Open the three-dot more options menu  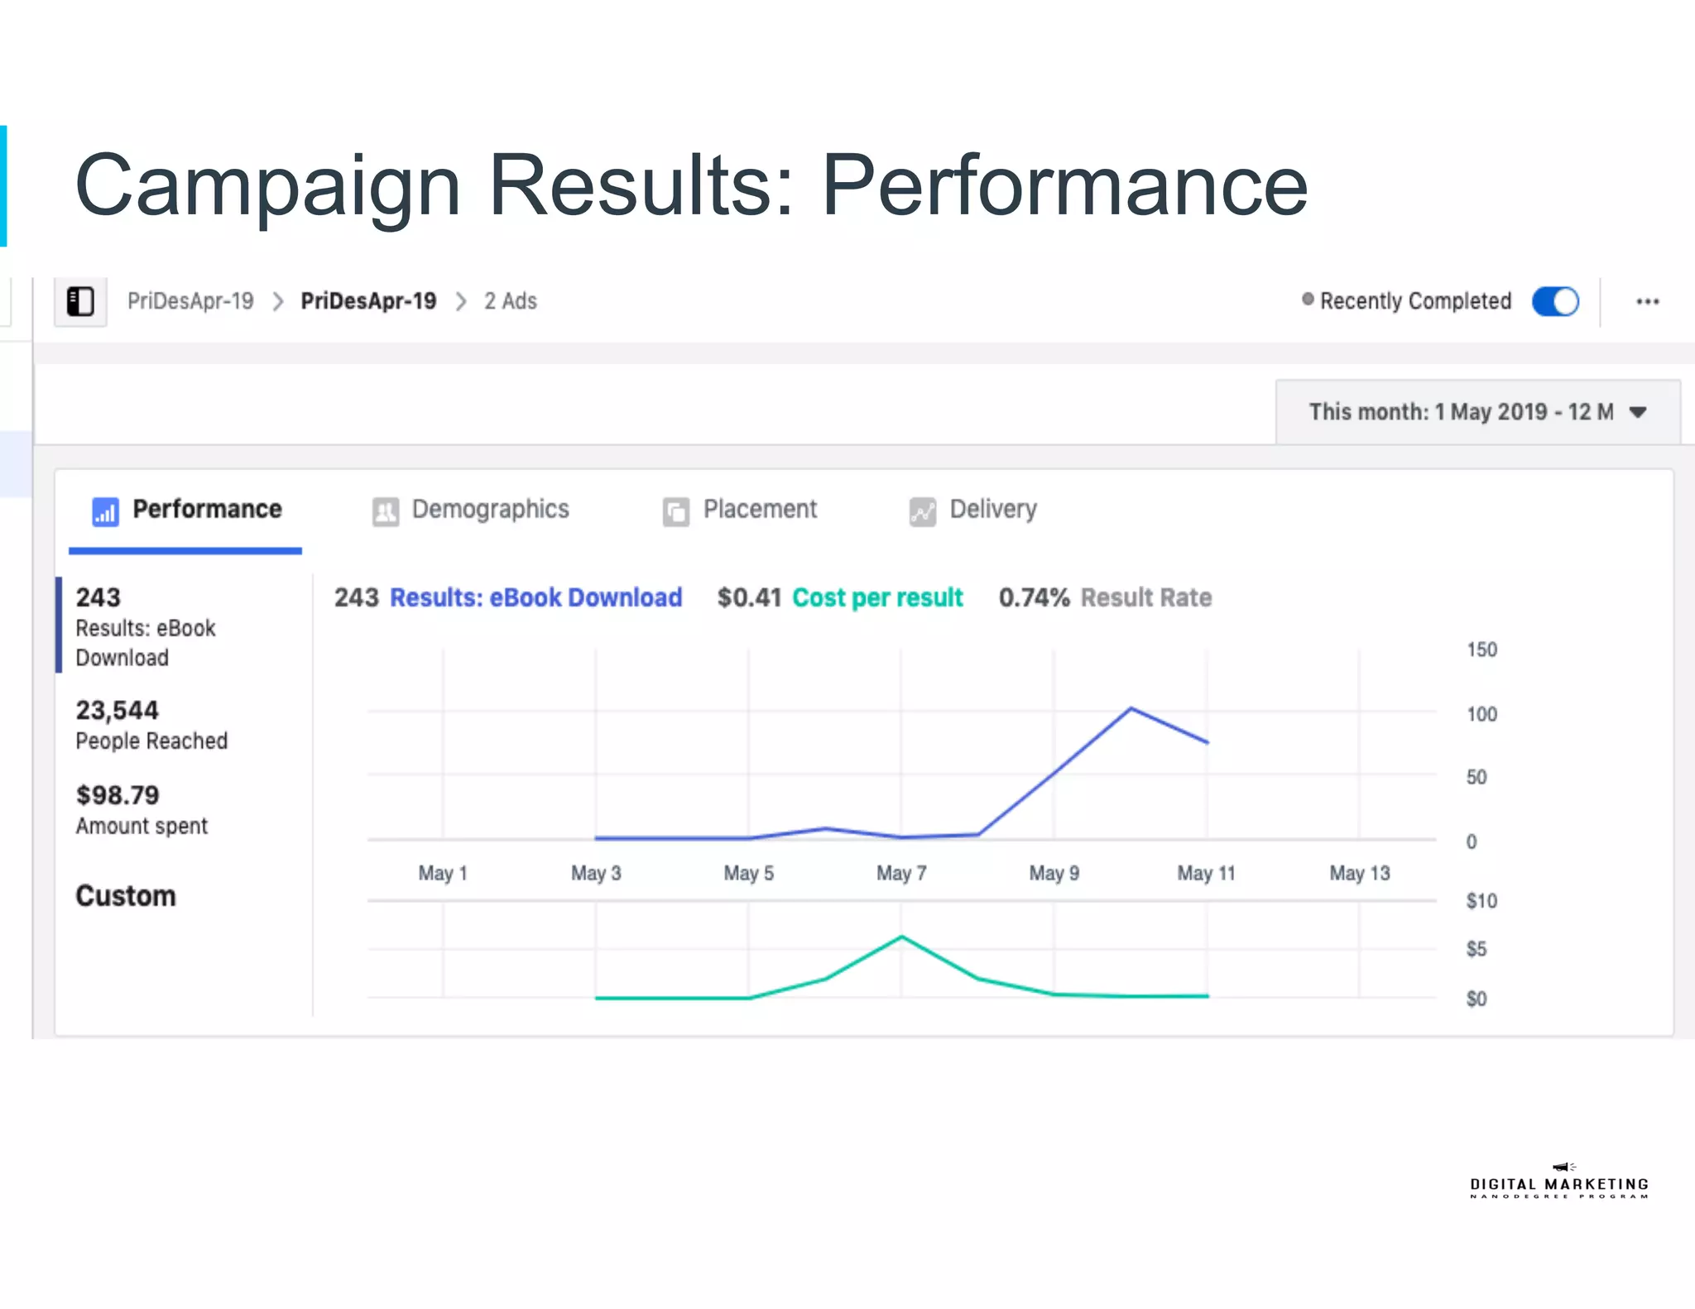[x=1648, y=301]
